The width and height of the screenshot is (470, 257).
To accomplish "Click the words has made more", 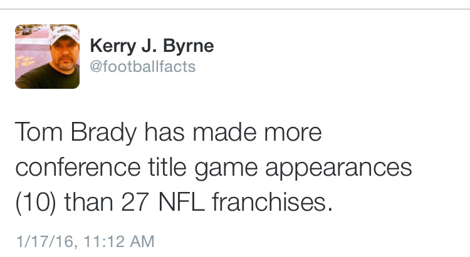I will [x=233, y=132].
